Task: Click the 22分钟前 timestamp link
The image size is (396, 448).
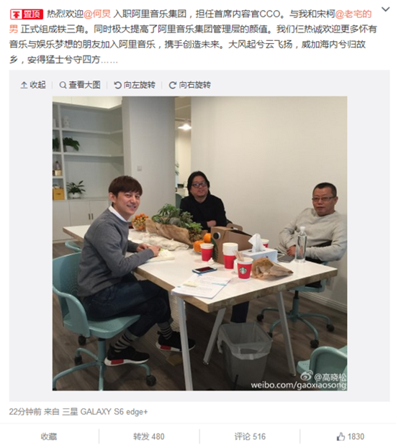Action: 25,412
